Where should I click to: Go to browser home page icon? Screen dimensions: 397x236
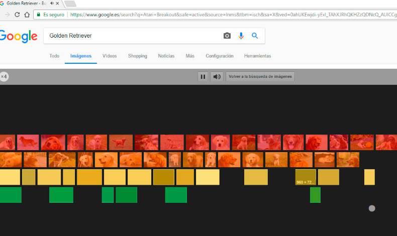27,15
